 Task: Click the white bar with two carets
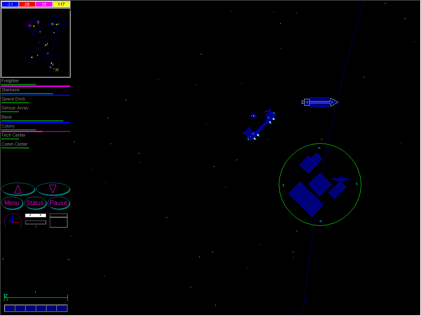point(35,216)
